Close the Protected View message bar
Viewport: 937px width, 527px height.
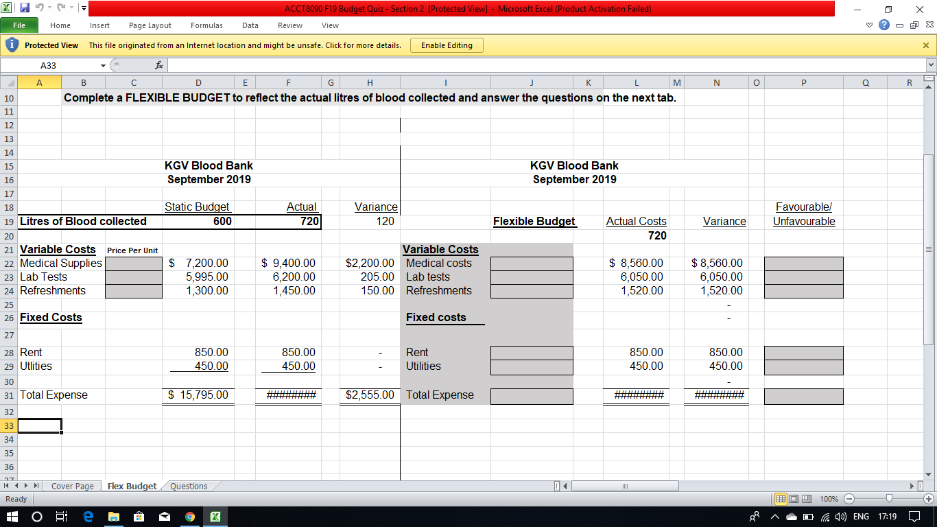(x=925, y=45)
